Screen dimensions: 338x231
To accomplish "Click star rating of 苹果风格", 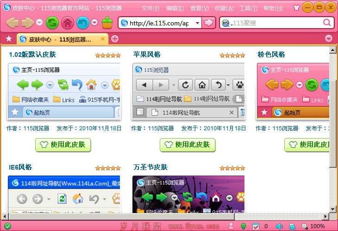I will pyautogui.click(x=232, y=55).
